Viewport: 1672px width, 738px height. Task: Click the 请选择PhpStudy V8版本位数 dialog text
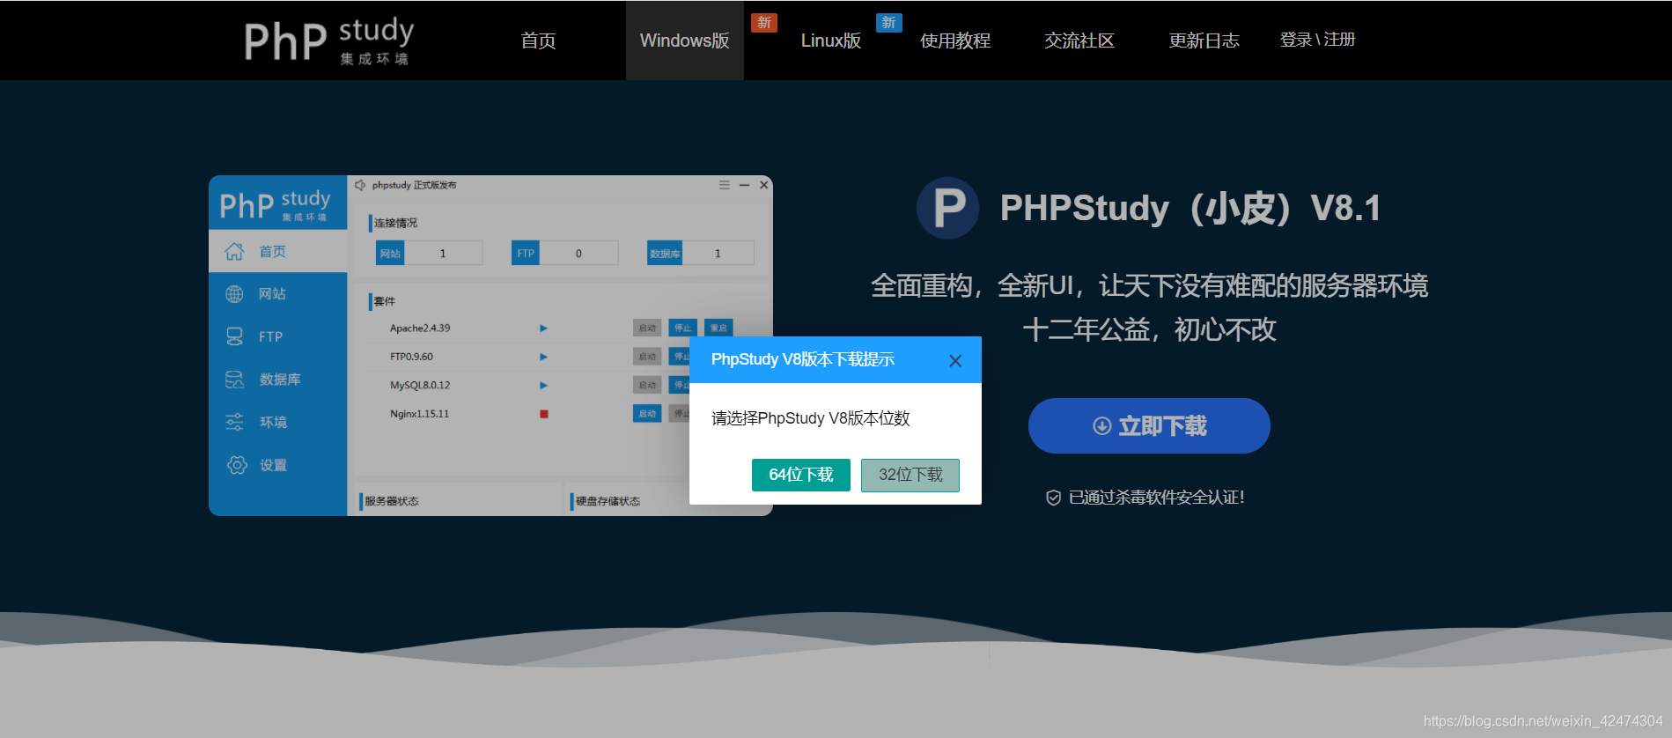(x=810, y=418)
